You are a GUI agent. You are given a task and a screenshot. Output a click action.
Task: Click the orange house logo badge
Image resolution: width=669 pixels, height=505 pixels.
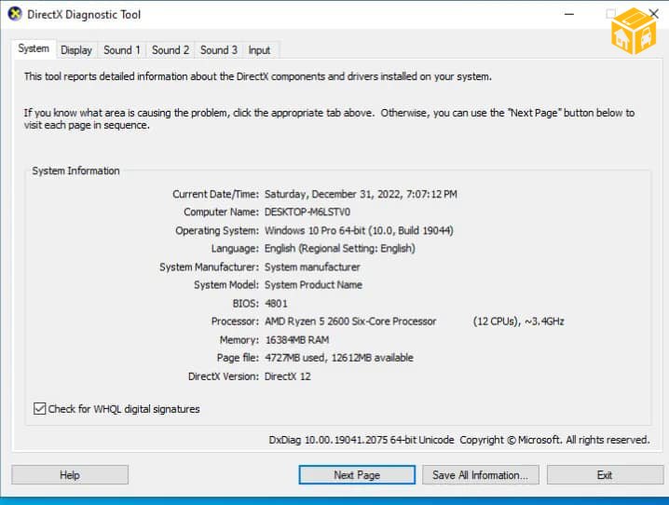(635, 34)
